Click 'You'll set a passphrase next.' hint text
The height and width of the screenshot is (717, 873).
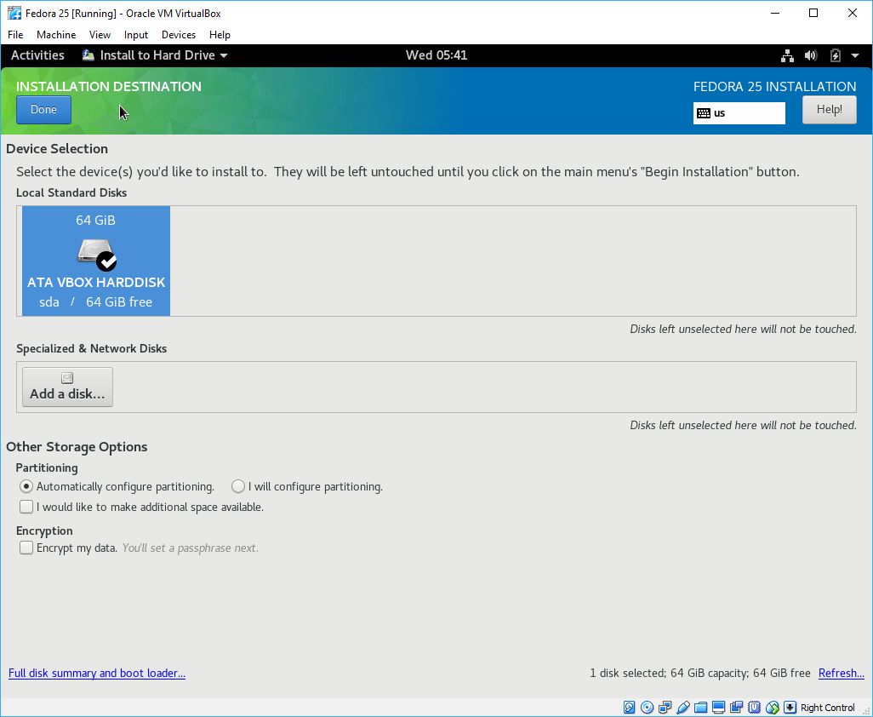click(x=190, y=548)
